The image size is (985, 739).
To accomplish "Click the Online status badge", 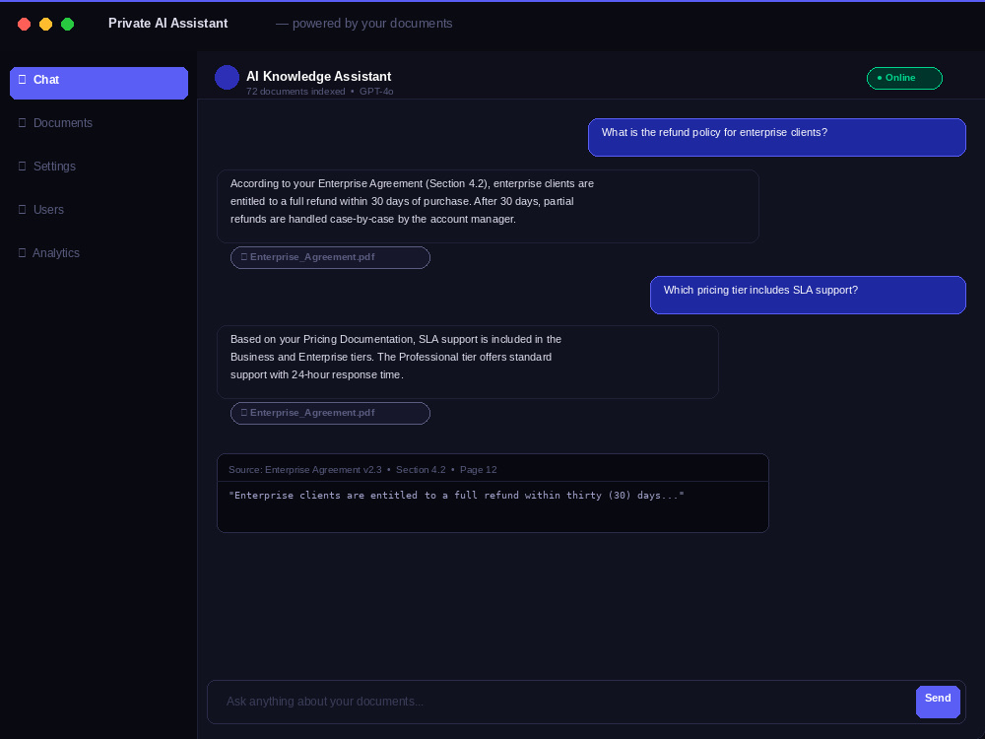I will (904, 78).
